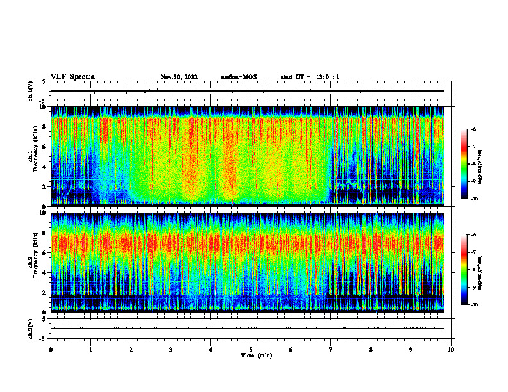This screenshot has width=508, height=392.
Task: Click the "ch.1(V)" waveform axis label
Action: (31, 91)
